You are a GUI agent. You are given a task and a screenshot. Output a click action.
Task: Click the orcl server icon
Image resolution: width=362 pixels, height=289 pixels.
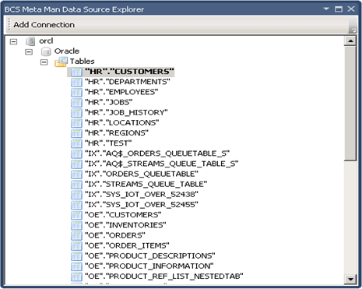(x=30, y=41)
